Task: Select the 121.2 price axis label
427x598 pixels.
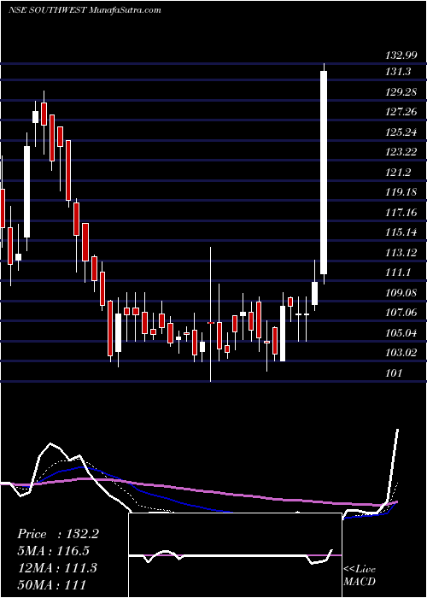Action: [x=399, y=173]
